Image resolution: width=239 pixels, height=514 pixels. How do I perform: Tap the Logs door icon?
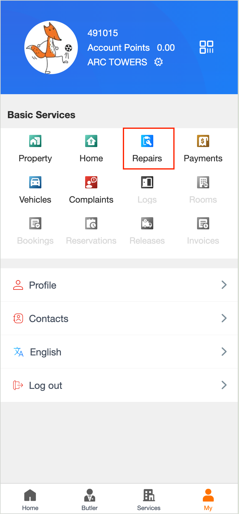(x=147, y=183)
